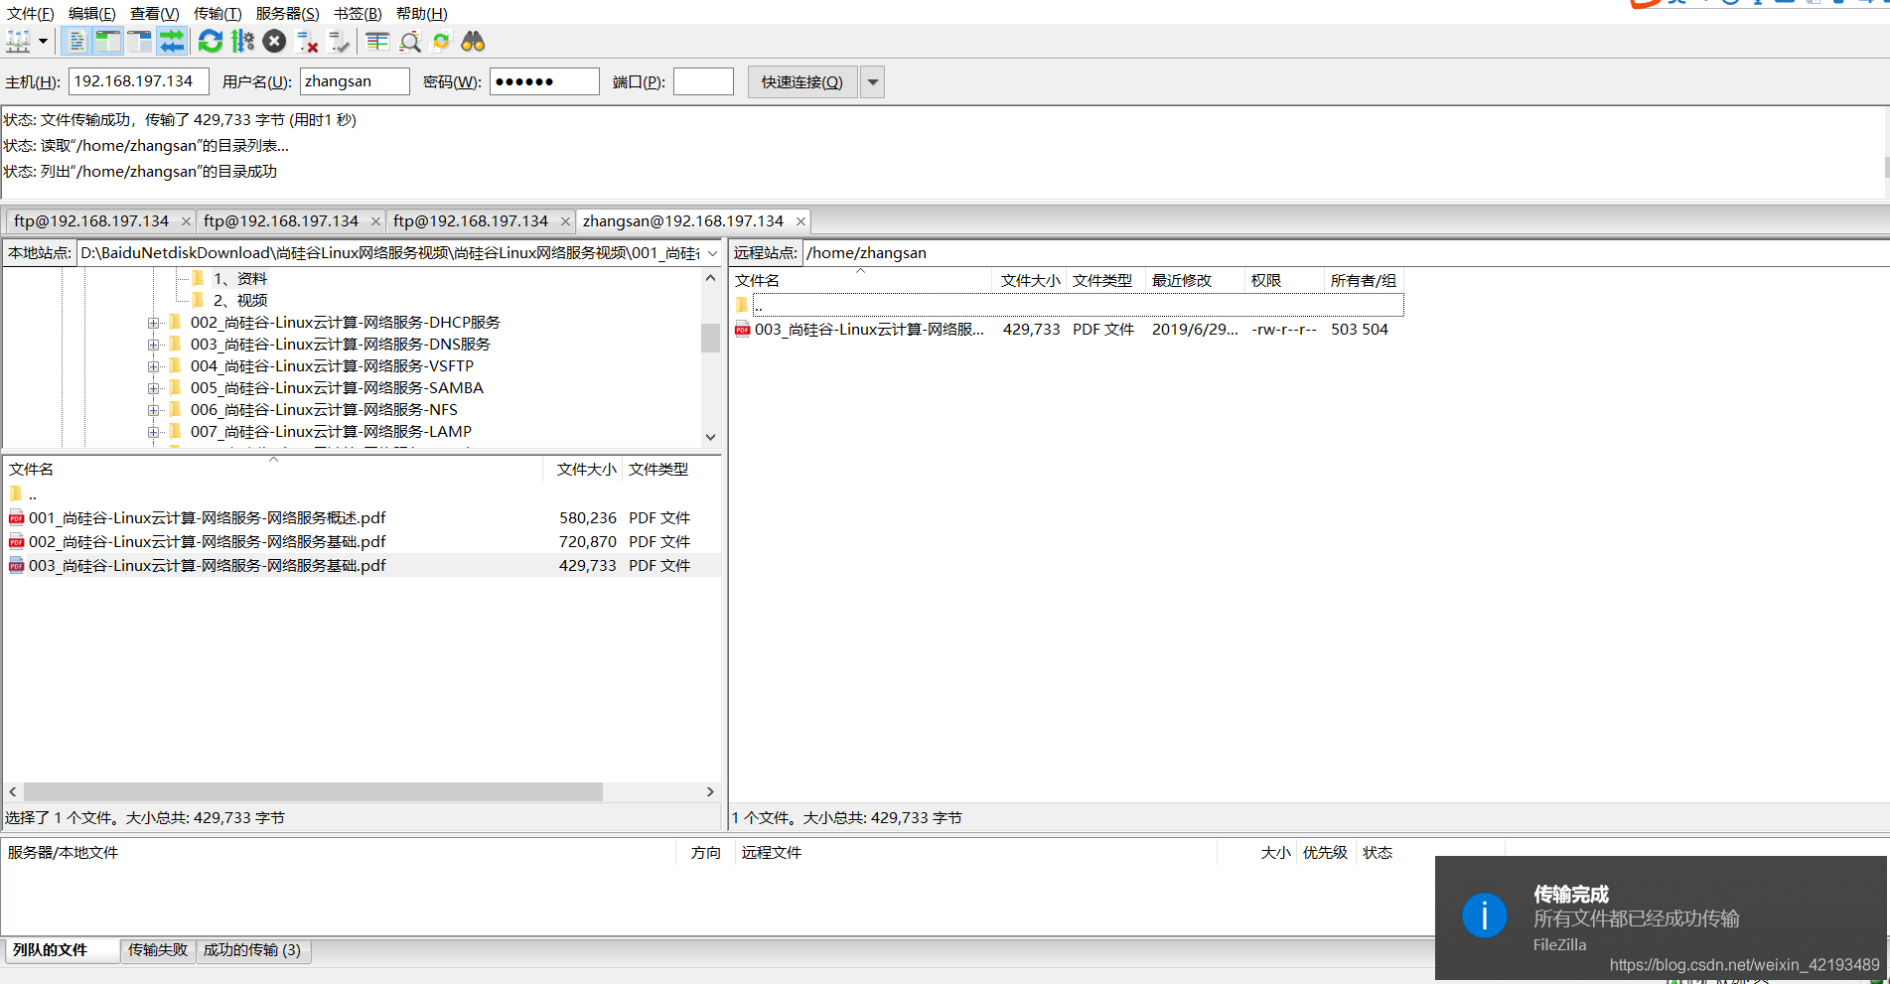Open the 编辑(E) menu

click(x=91, y=13)
